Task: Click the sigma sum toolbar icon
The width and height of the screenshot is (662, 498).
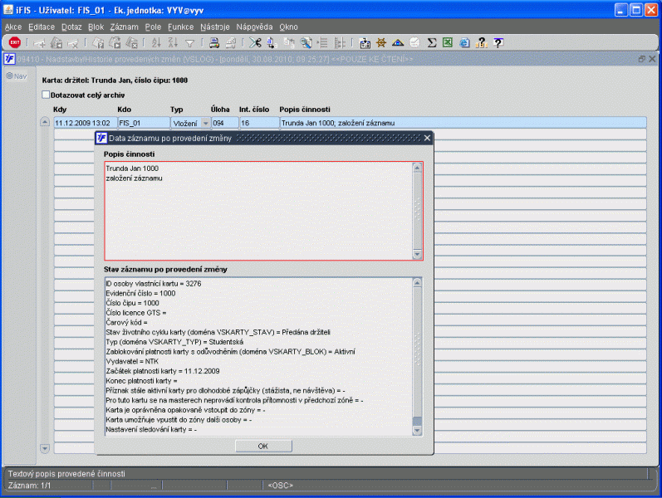Action: (x=431, y=42)
